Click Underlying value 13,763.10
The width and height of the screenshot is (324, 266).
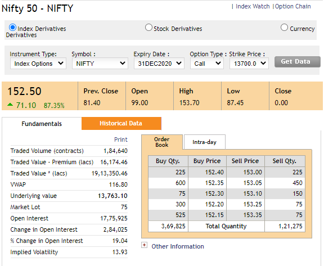pos(112,196)
